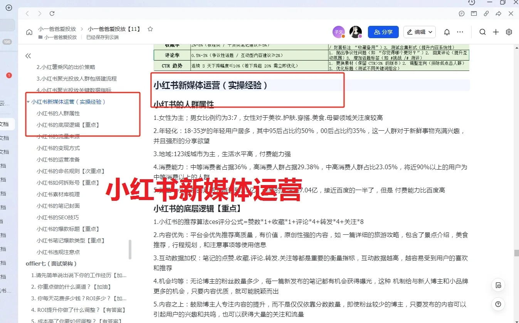The width and height of the screenshot is (519, 323).
Task: Click the plus circle icon at top-left
Action: point(9,8)
